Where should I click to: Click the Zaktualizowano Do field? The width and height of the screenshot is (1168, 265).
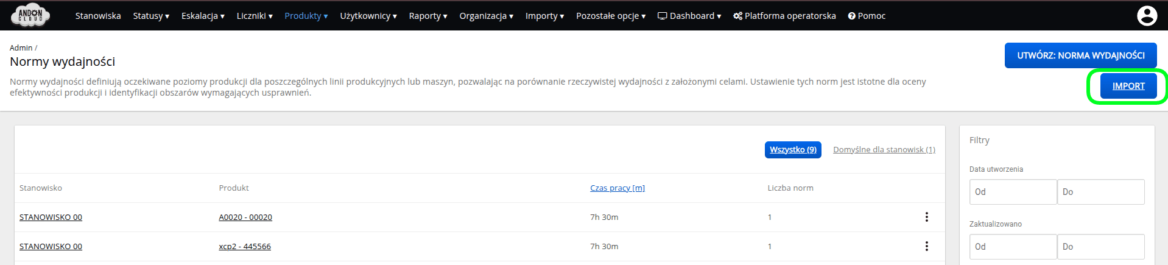point(1100,247)
